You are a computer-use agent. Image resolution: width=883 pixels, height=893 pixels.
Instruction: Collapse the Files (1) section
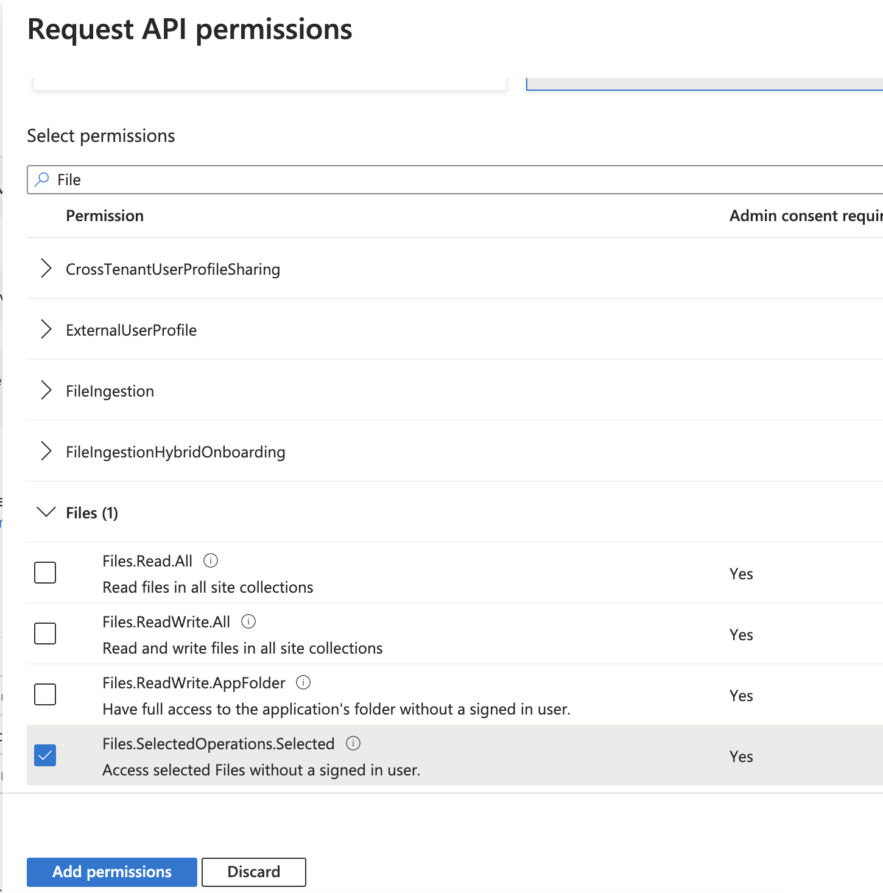click(46, 512)
